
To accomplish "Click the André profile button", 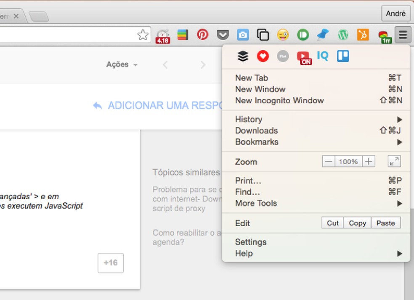I will [396, 13].
